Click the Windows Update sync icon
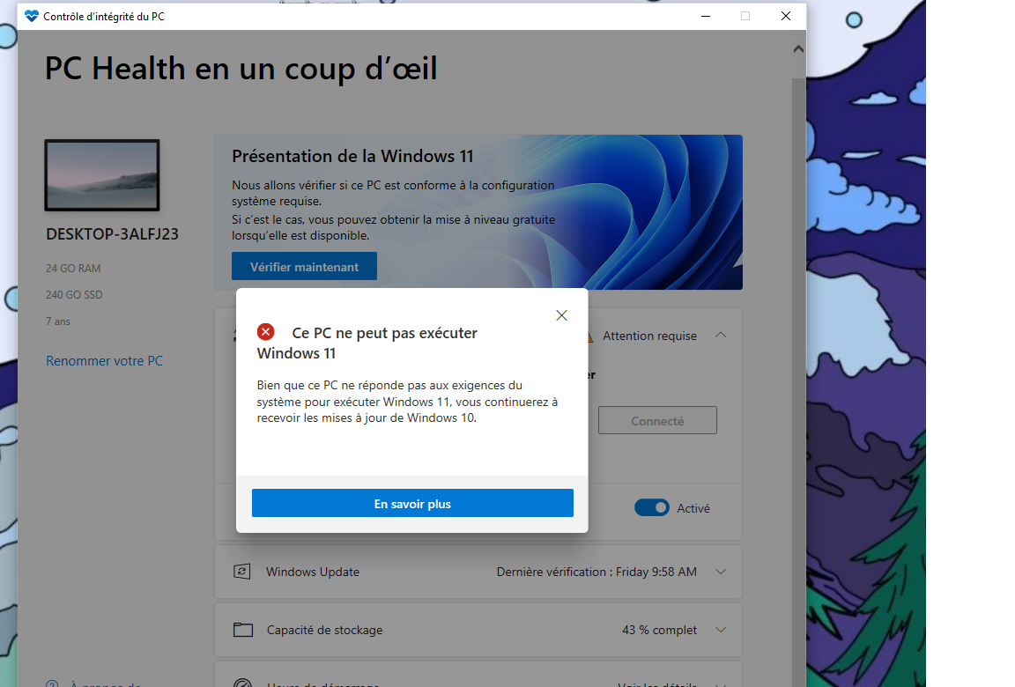This screenshot has height=687, width=1015. point(242,572)
